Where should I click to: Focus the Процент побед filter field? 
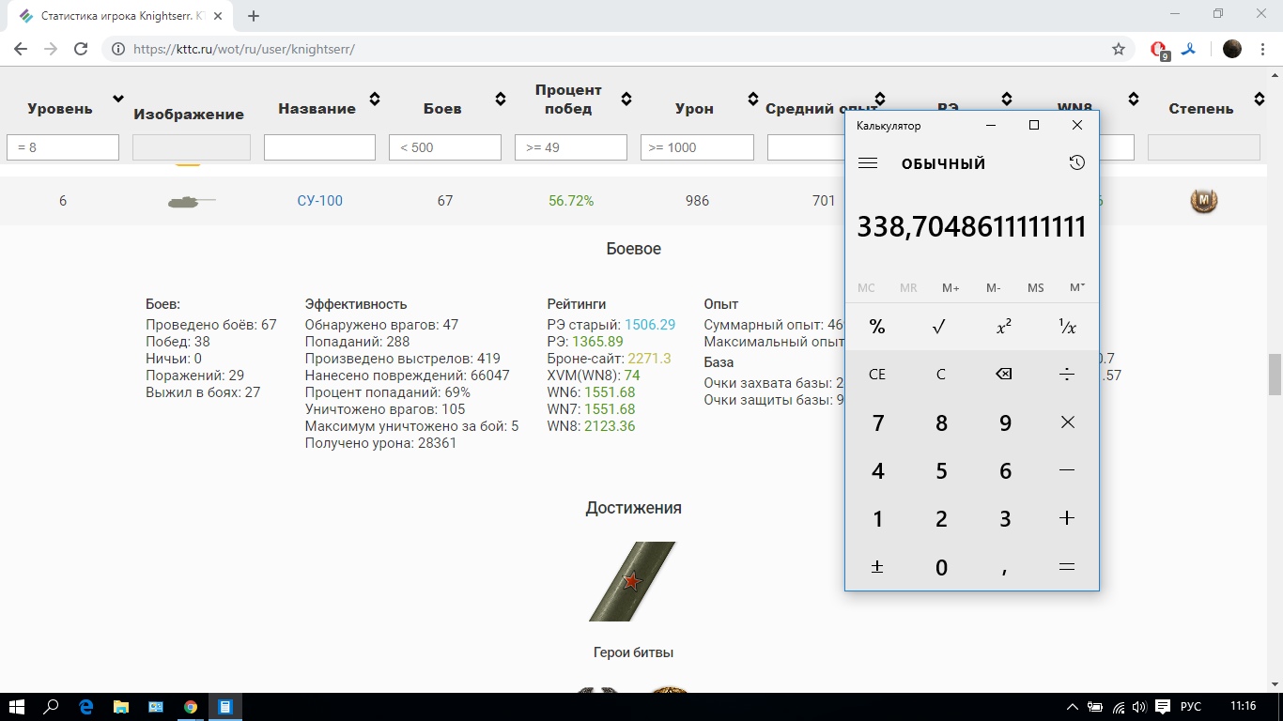571,147
